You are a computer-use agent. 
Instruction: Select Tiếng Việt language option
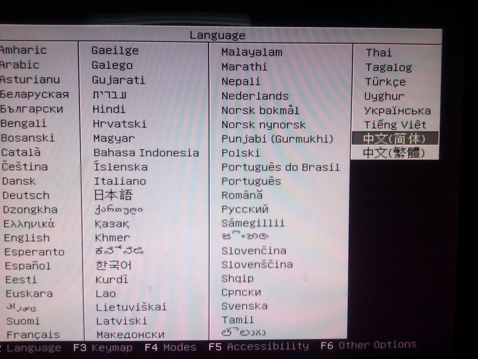point(396,125)
